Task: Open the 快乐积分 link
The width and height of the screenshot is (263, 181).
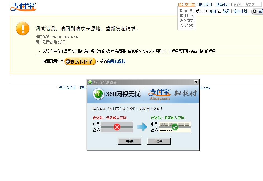Action: pos(205,5)
